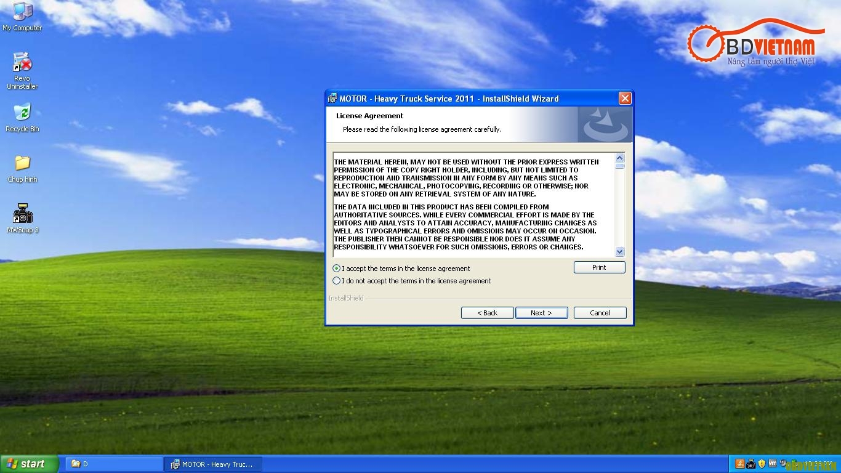The image size is (841, 473).
Task: Click the VMware tools tray icon
Action: (x=773, y=463)
